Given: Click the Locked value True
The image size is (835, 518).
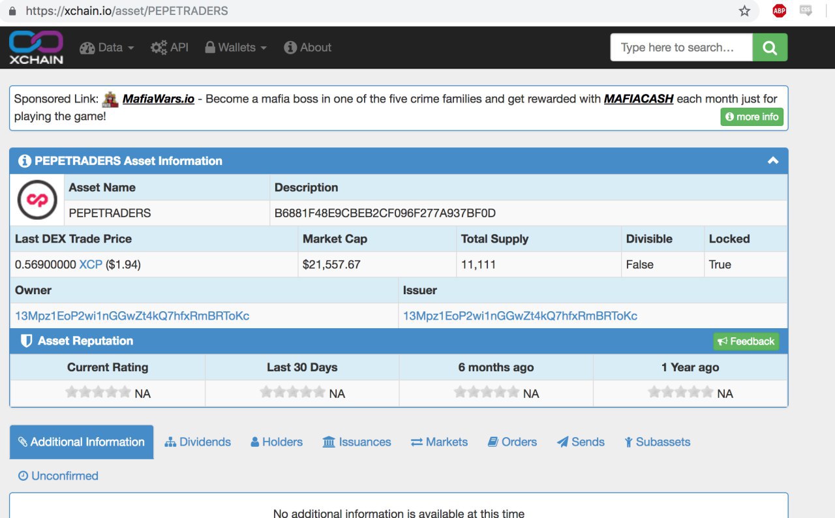Looking at the screenshot, I should [720, 265].
